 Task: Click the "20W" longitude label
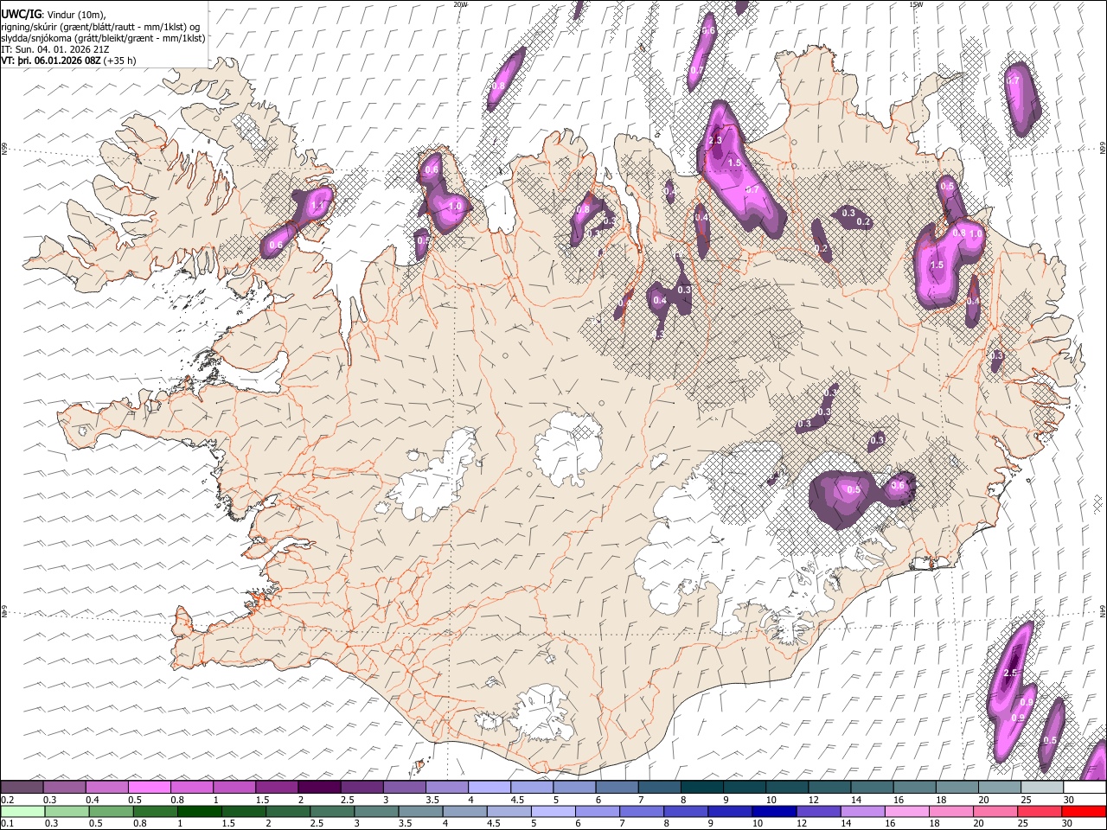coord(460,4)
